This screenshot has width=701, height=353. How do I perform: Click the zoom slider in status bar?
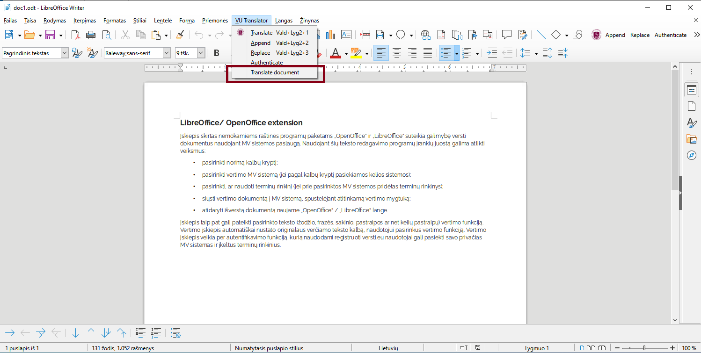pos(644,348)
